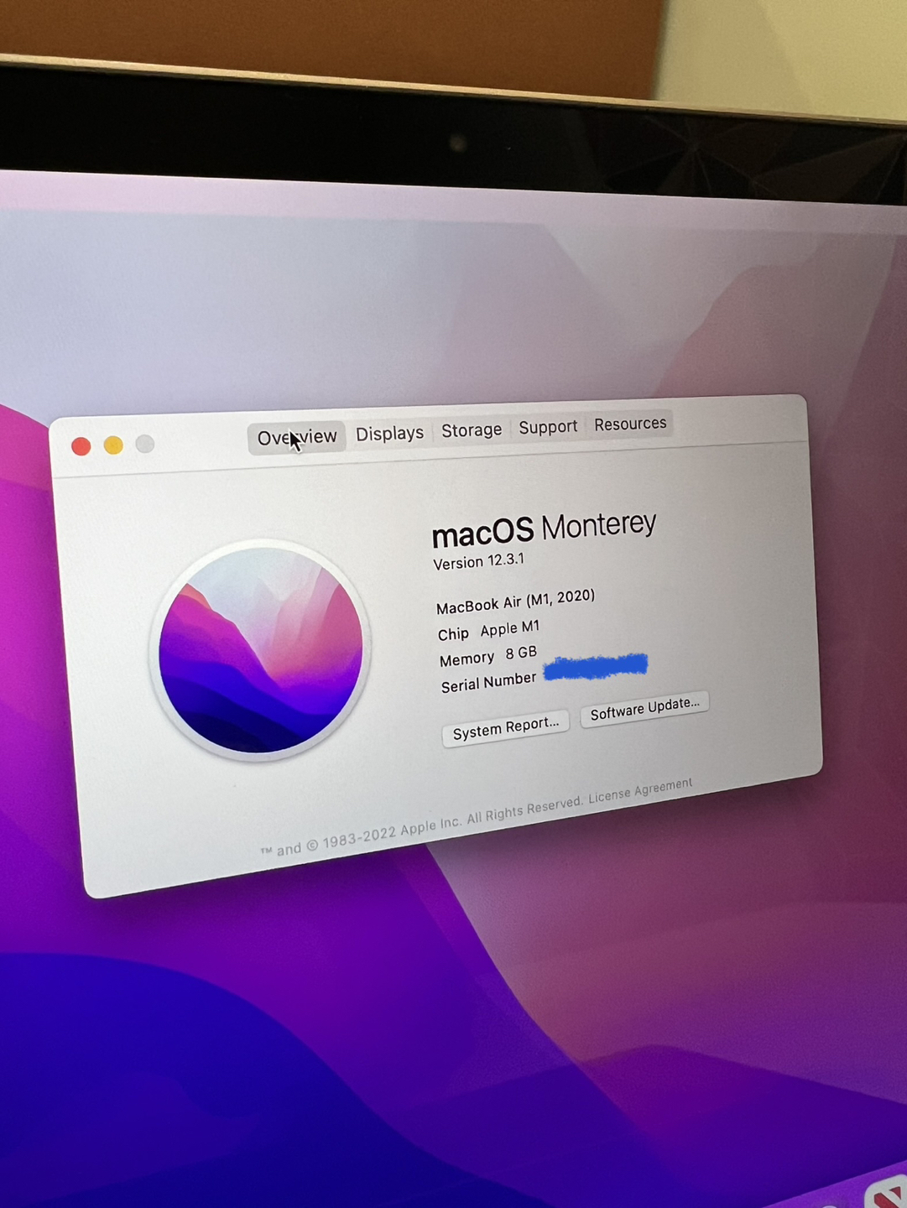Viewport: 907px width, 1208px height.
Task: Open the Displays tab
Action: click(389, 434)
